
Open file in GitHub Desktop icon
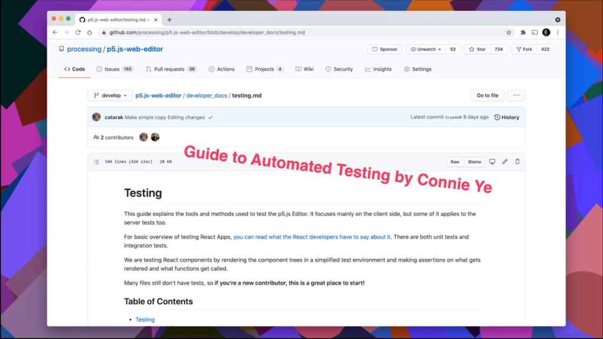coord(492,162)
